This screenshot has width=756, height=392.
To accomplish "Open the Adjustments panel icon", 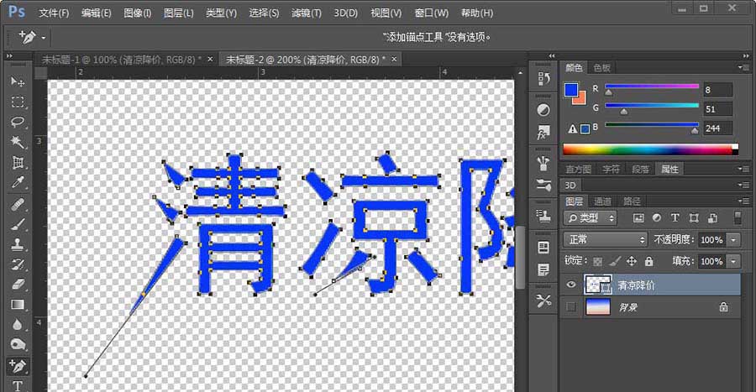I will [543, 110].
